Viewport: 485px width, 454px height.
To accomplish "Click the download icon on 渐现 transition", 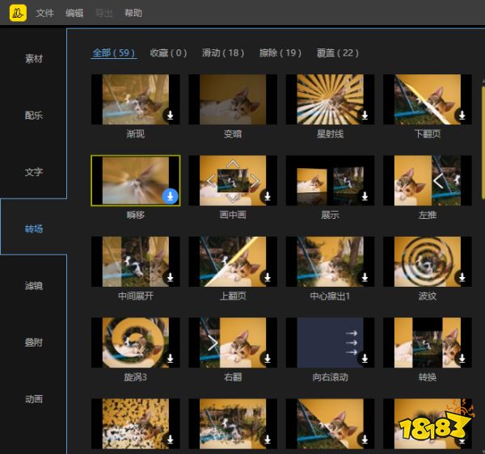I will point(170,116).
